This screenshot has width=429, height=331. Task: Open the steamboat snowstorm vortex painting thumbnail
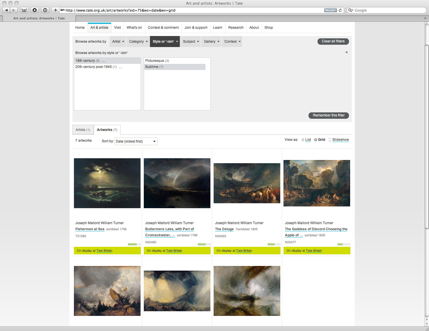coord(247,291)
